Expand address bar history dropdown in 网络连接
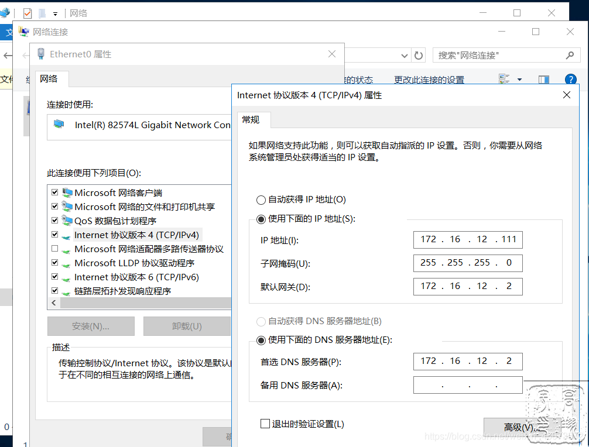 pyautogui.click(x=404, y=56)
